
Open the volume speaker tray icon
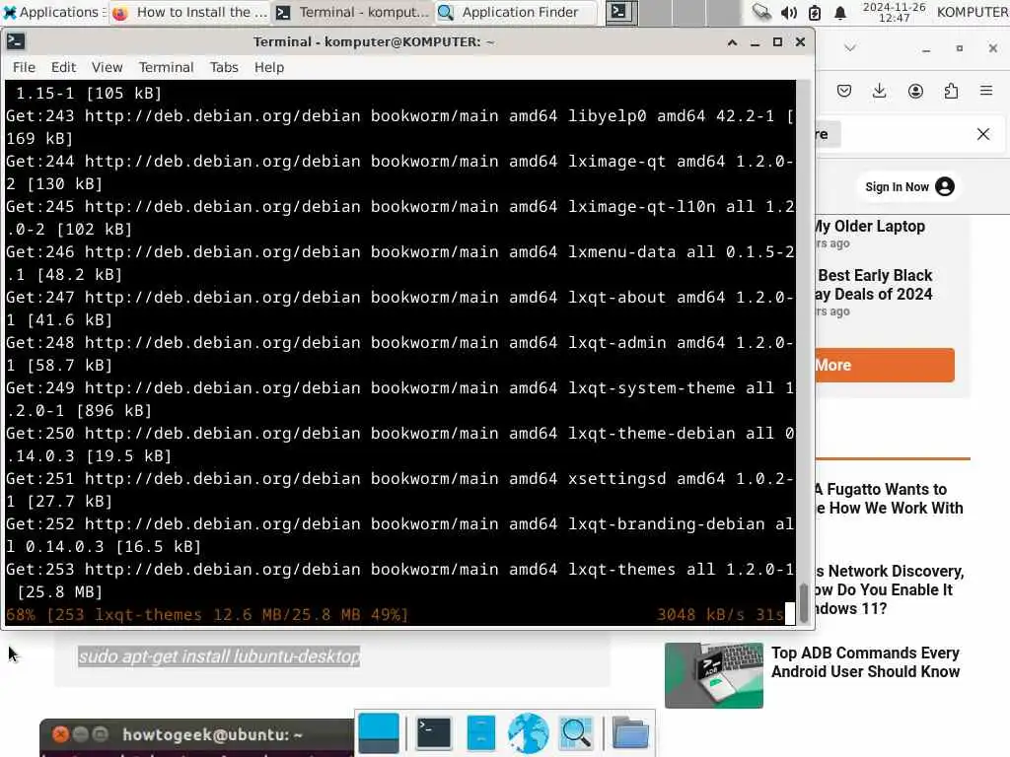(788, 12)
